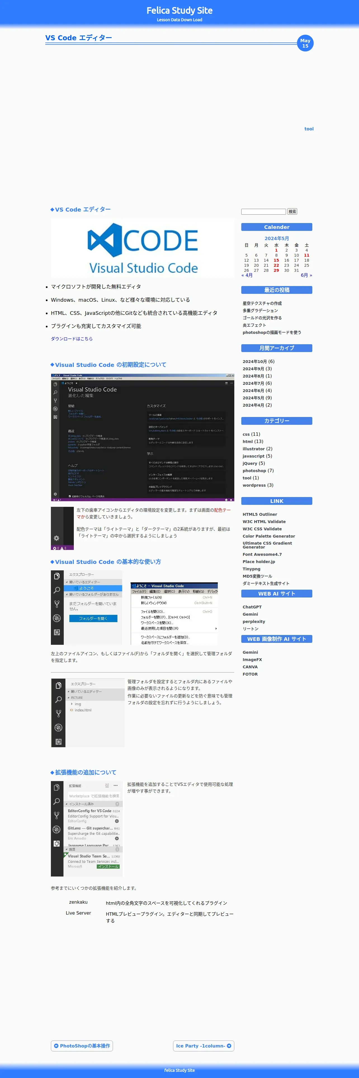Open the Color Palette Generator link
This screenshot has height=1078, width=359.
point(269,536)
